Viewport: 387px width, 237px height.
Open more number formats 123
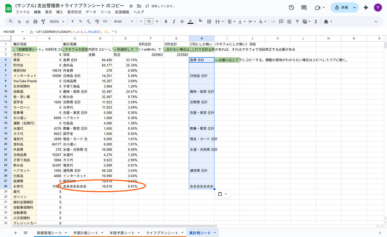[105, 21]
